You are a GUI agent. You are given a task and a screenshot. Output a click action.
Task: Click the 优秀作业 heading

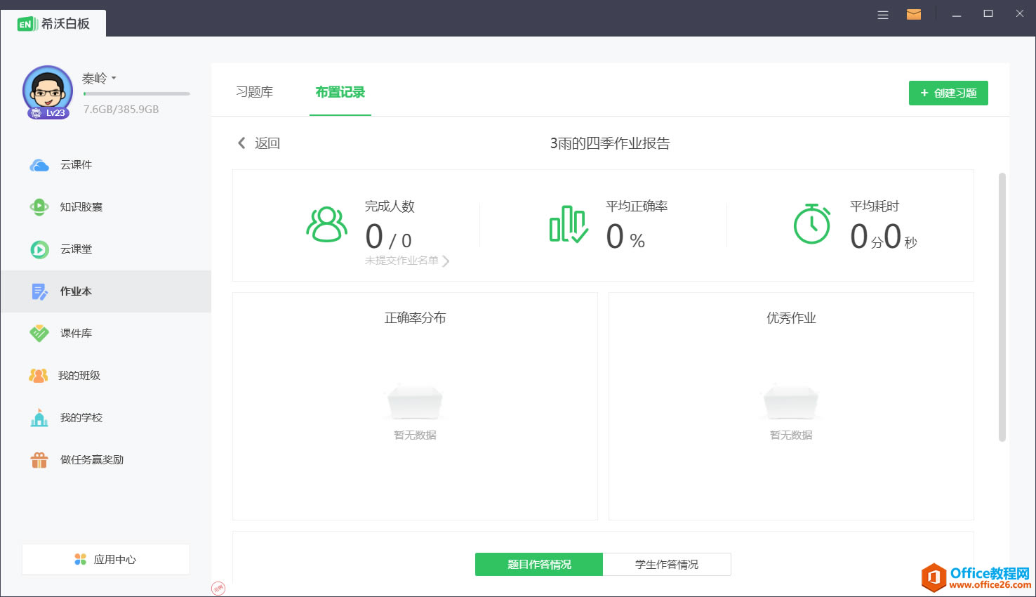point(791,318)
